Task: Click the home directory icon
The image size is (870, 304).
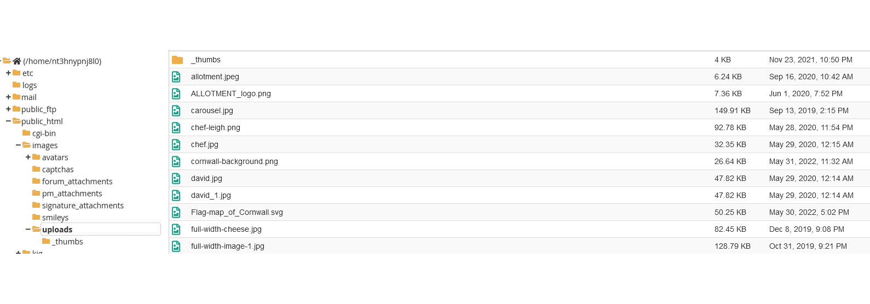Action: 17,61
